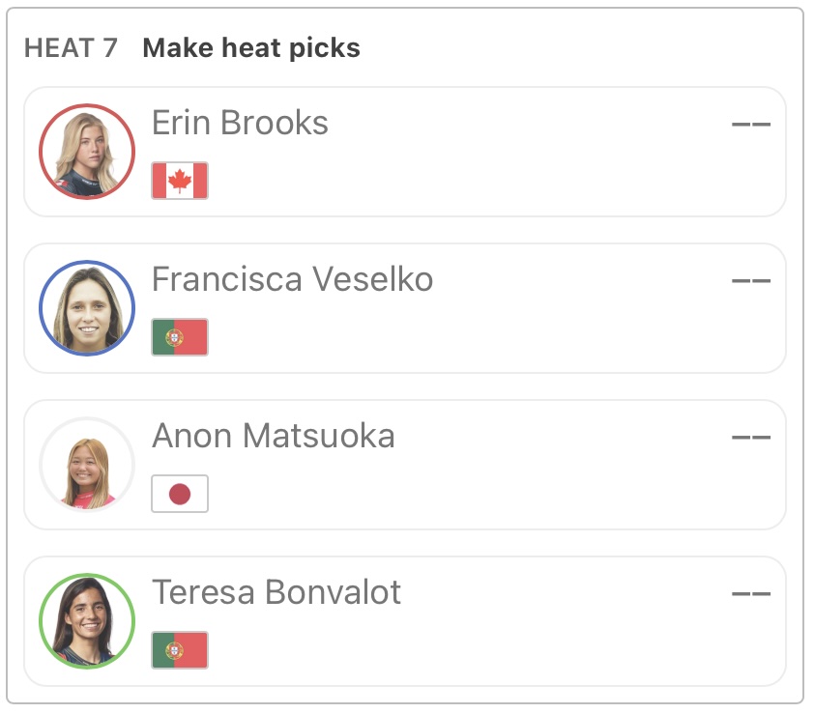Click the Japan flag icon
This screenshot has width=814, height=713.
point(180,494)
